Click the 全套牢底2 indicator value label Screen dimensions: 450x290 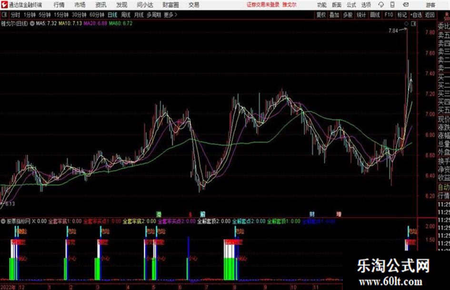tap(140, 221)
